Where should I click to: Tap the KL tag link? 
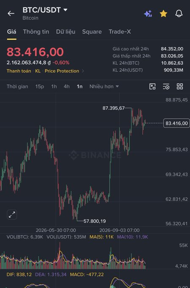[38, 71]
